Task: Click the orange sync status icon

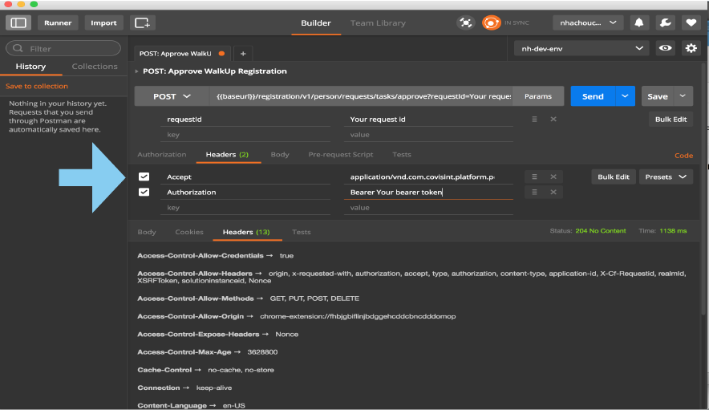Action: (x=491, y=22)
